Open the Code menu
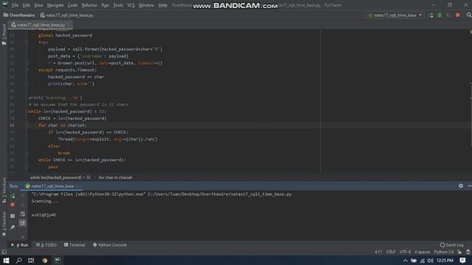 [72, 5]
